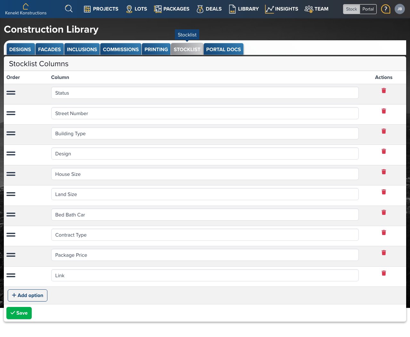
Task: Open the help question mark icon
Action: coord(386,9)
